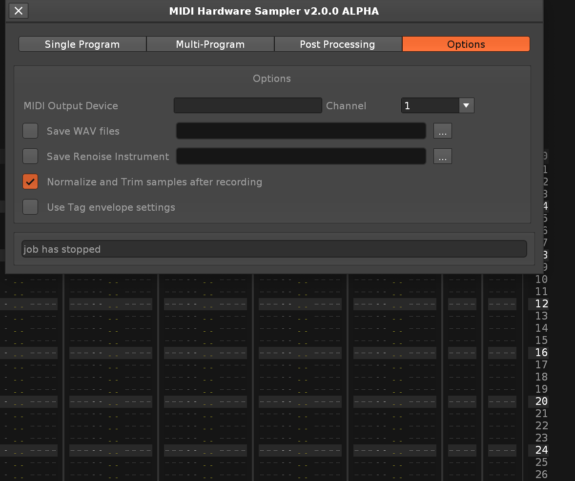Click the Channel value field showing 1
Viewport: 575px width, 481px height.
tap(430, 105)
